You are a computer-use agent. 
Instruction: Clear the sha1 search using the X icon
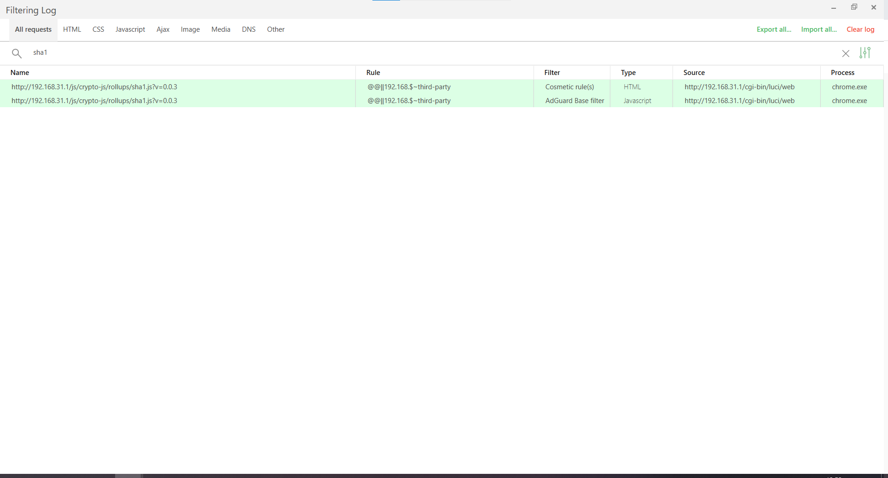pos(846,53)
